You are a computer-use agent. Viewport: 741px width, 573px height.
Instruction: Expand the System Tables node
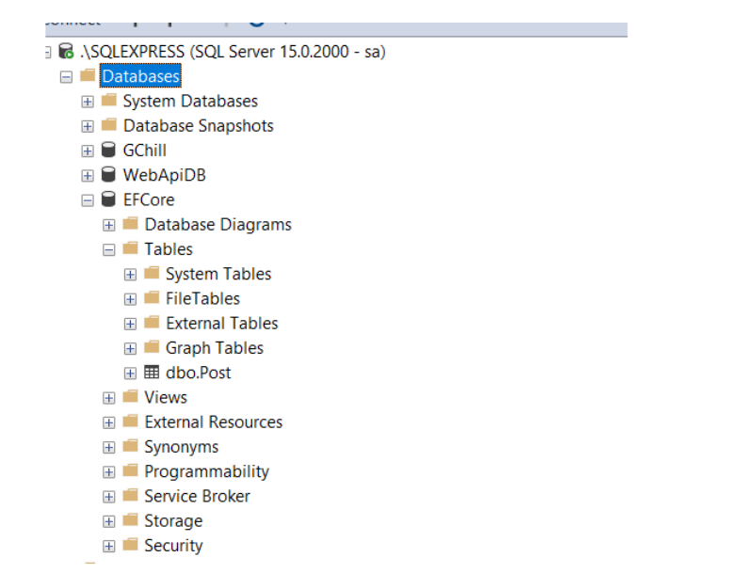tap(130, 275)
